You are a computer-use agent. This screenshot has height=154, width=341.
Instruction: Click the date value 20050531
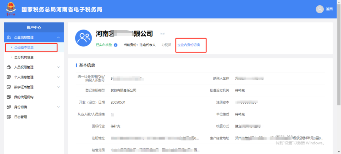(118, 102)
